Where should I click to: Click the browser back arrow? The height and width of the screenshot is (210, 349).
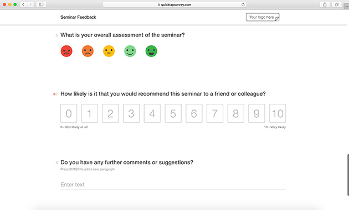tap(23, 4)
